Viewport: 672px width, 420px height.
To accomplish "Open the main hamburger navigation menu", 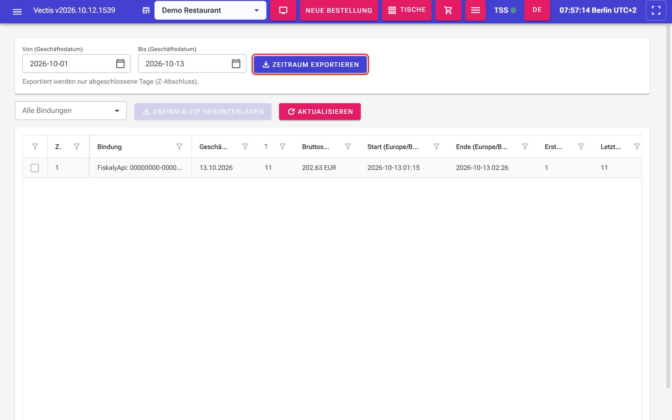I will (x=17, y=11).
